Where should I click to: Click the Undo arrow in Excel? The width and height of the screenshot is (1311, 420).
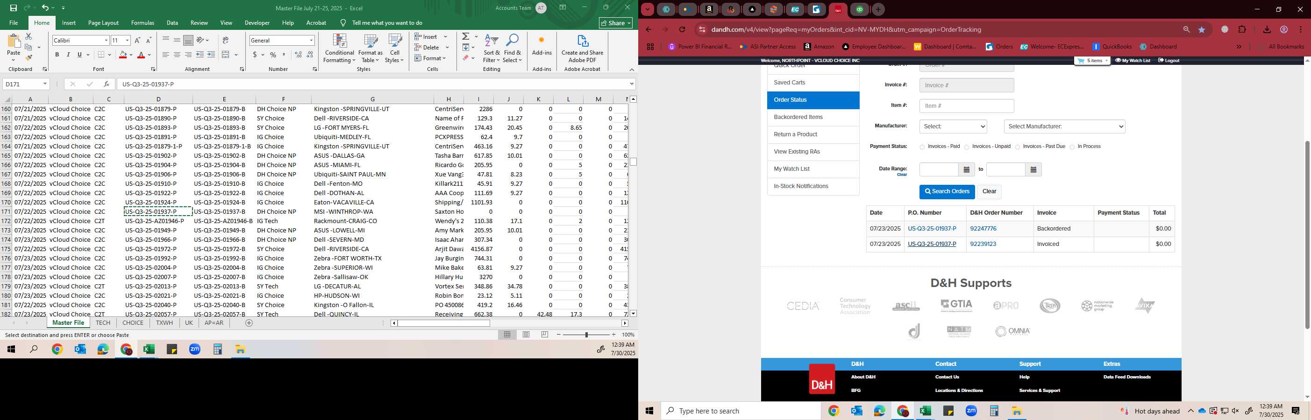coord(45,7)
